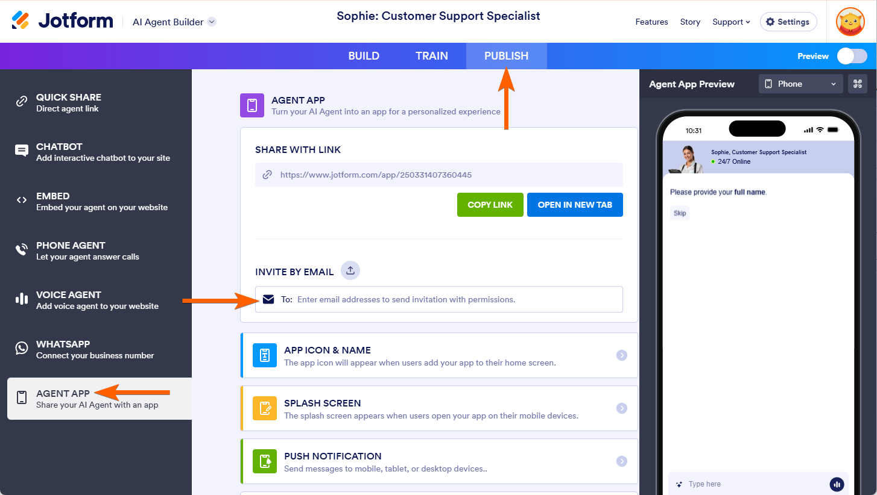Open the Support dropdown menu
The image size is (877, 495).
tap(731, 22)
